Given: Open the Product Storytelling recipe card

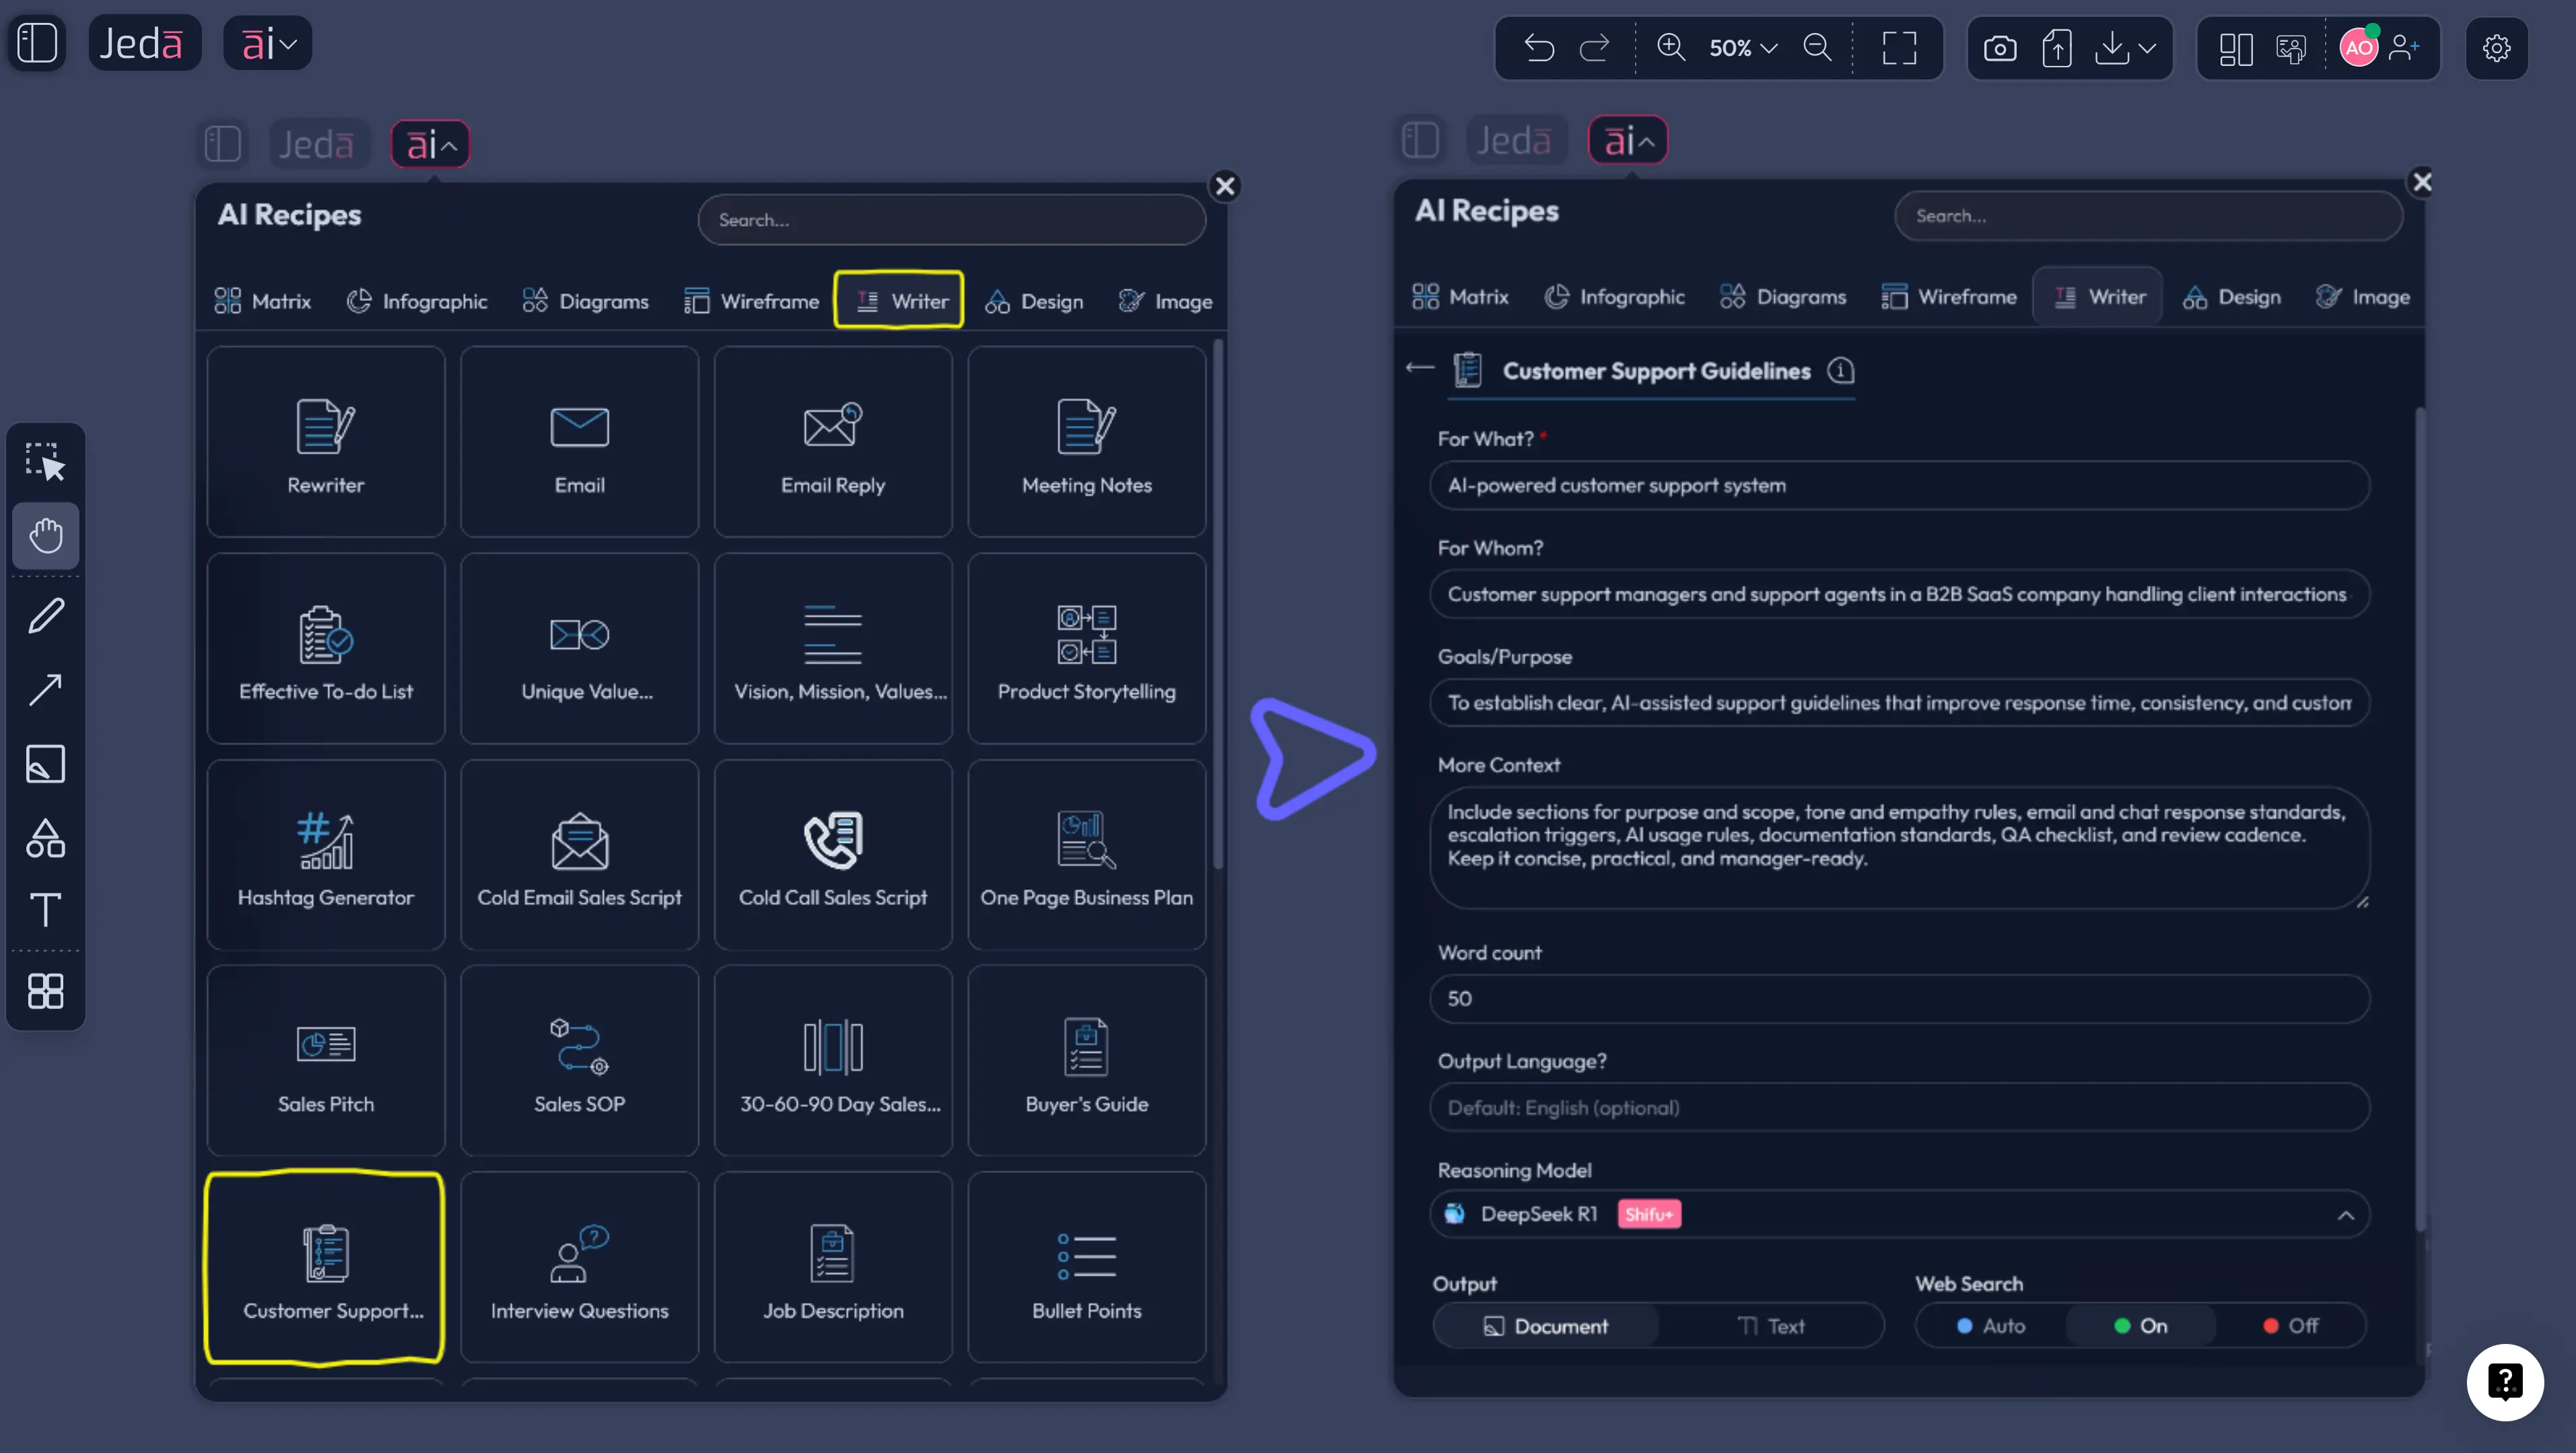Looking at the screenshot, I should coord(1087,649).
